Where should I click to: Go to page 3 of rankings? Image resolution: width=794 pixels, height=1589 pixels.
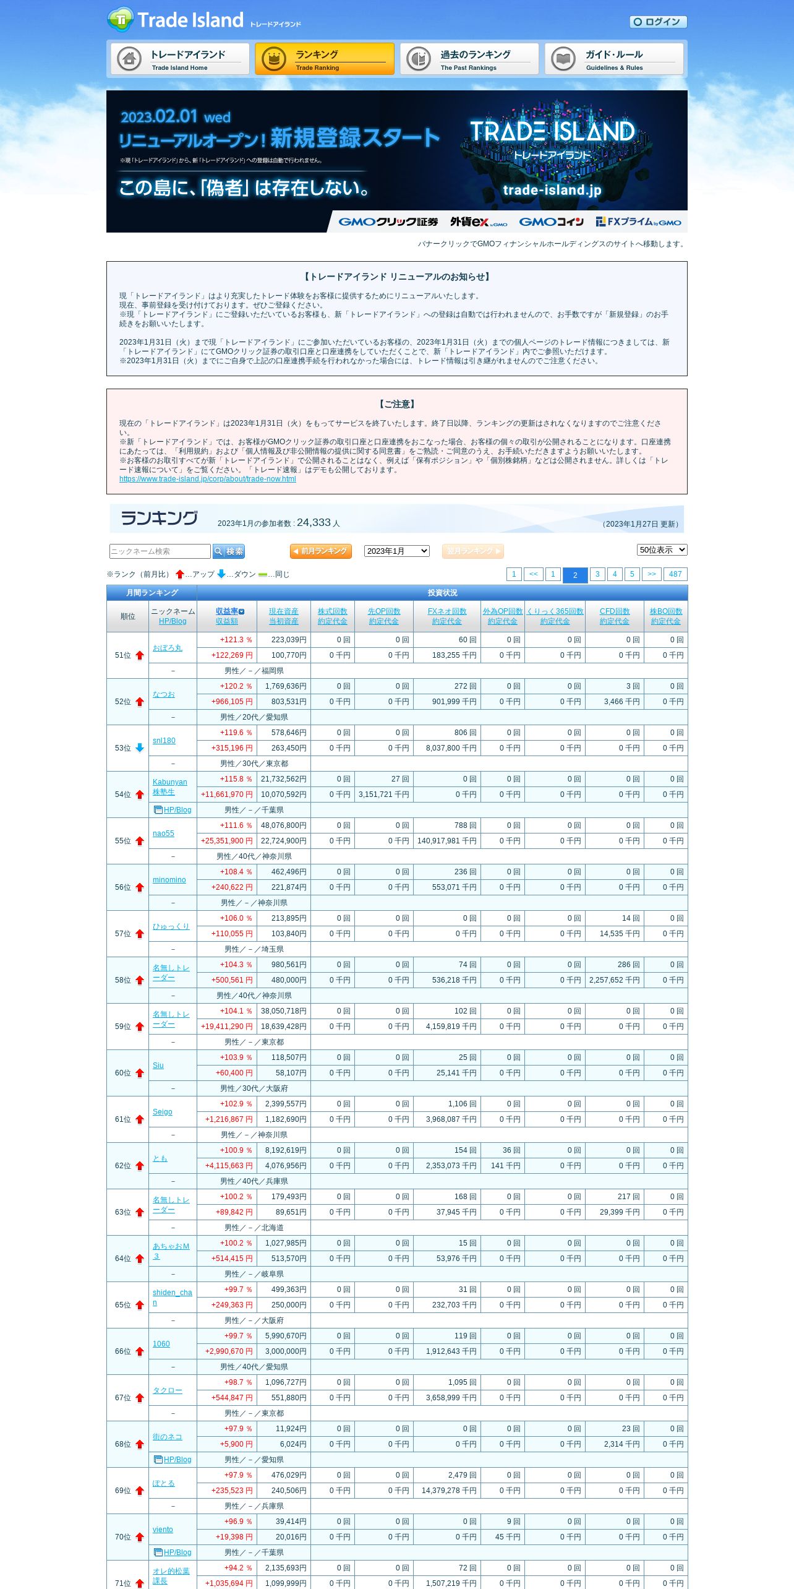tap(597, 574)
